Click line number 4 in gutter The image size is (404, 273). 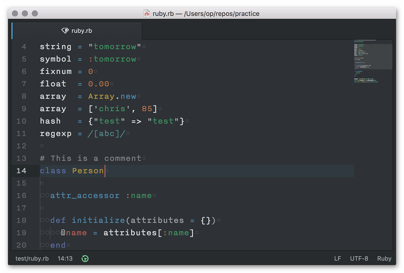(x=24, y=47)
